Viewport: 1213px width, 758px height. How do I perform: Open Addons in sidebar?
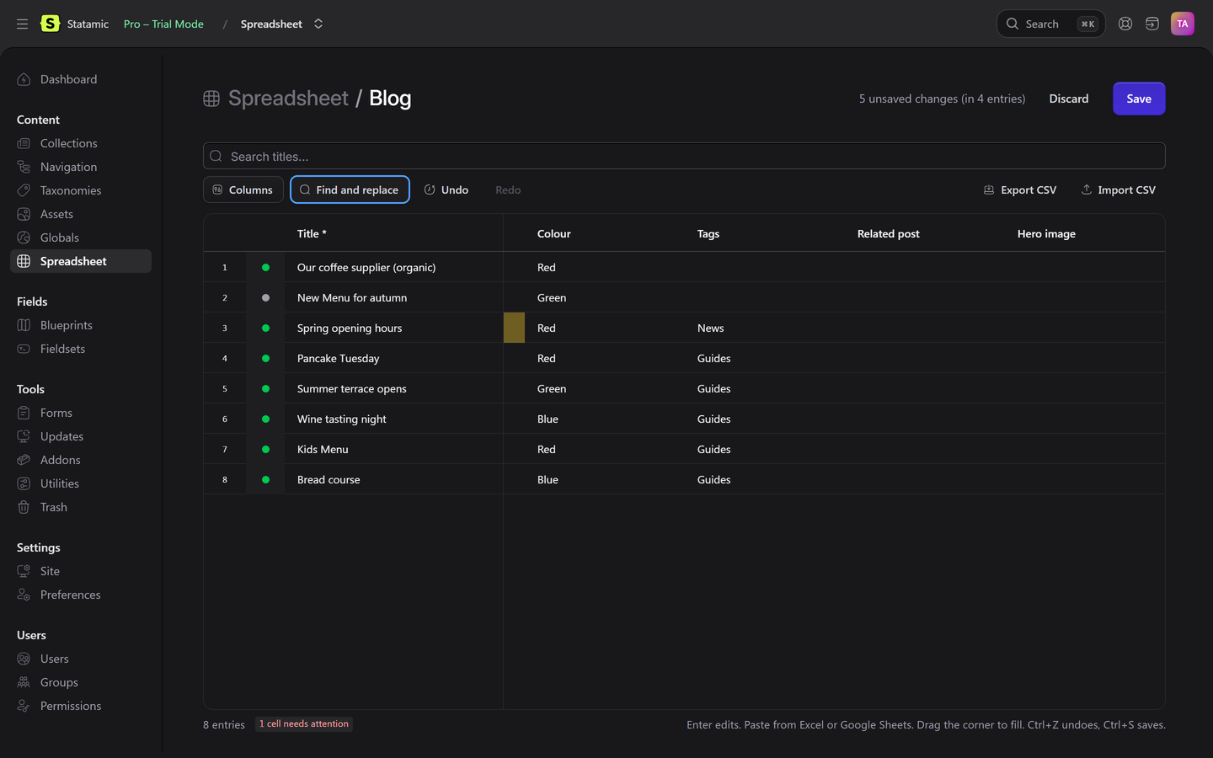[81, 460]
